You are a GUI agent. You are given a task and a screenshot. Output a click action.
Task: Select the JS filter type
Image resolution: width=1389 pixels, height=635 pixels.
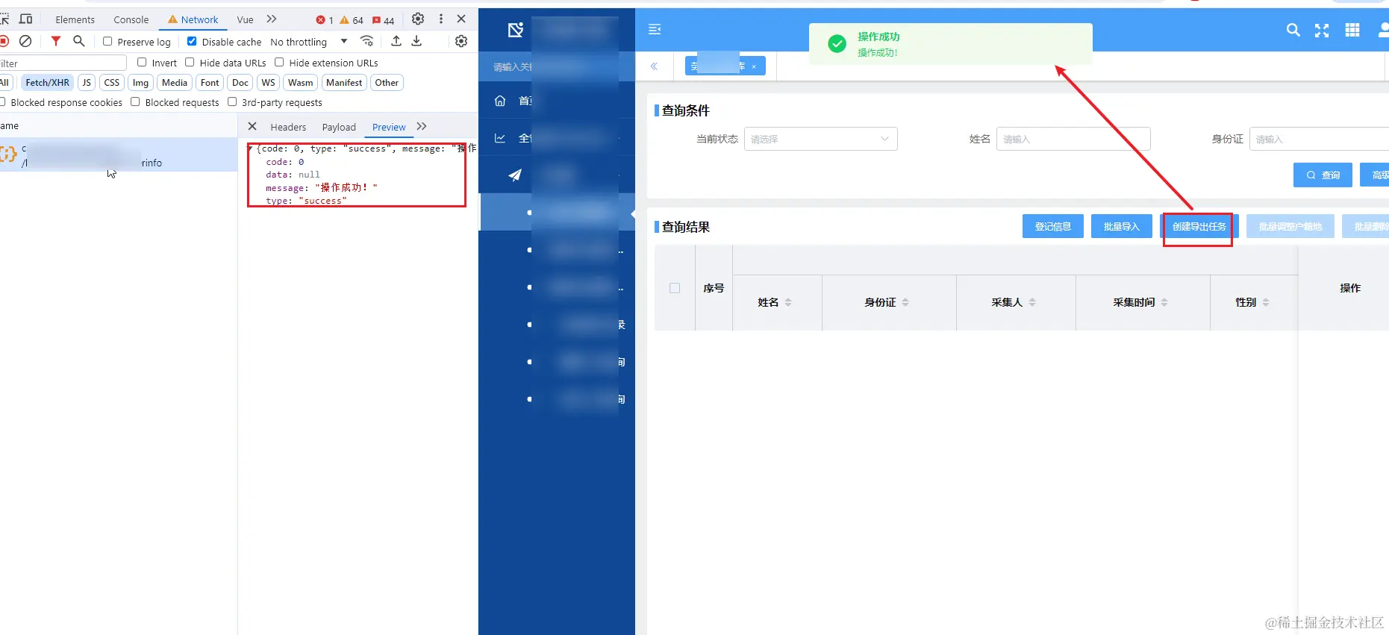point(87,83)
